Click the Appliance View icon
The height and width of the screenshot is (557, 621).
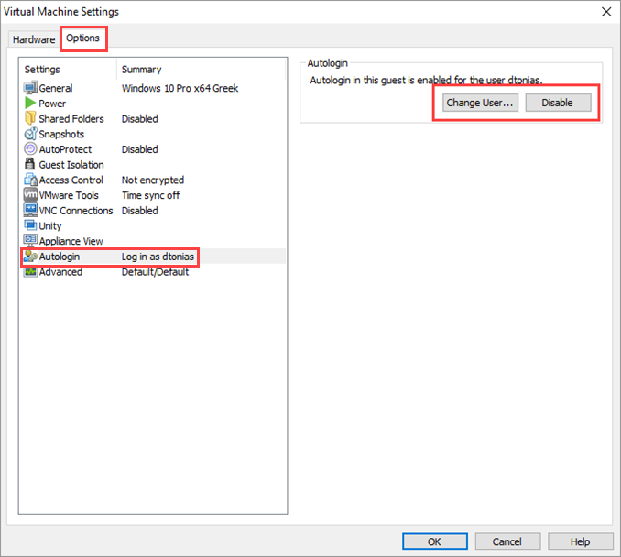pyautogui.click(x=30, y=241)
